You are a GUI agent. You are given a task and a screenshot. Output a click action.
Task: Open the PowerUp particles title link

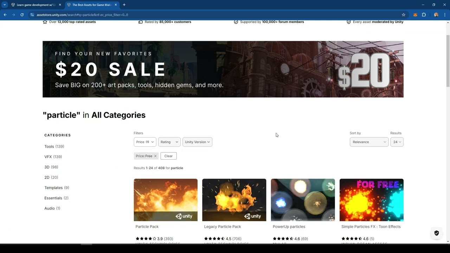[289, 227]
